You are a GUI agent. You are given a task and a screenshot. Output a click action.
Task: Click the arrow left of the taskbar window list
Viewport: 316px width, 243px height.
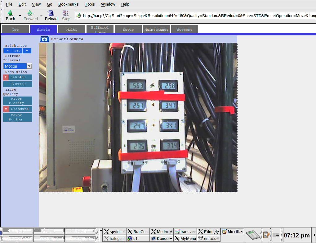tap(101, 235)
